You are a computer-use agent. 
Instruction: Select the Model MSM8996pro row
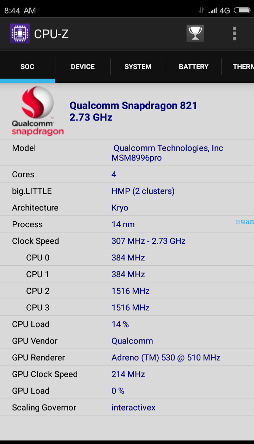pyautogui.click(x=127, y=153)
